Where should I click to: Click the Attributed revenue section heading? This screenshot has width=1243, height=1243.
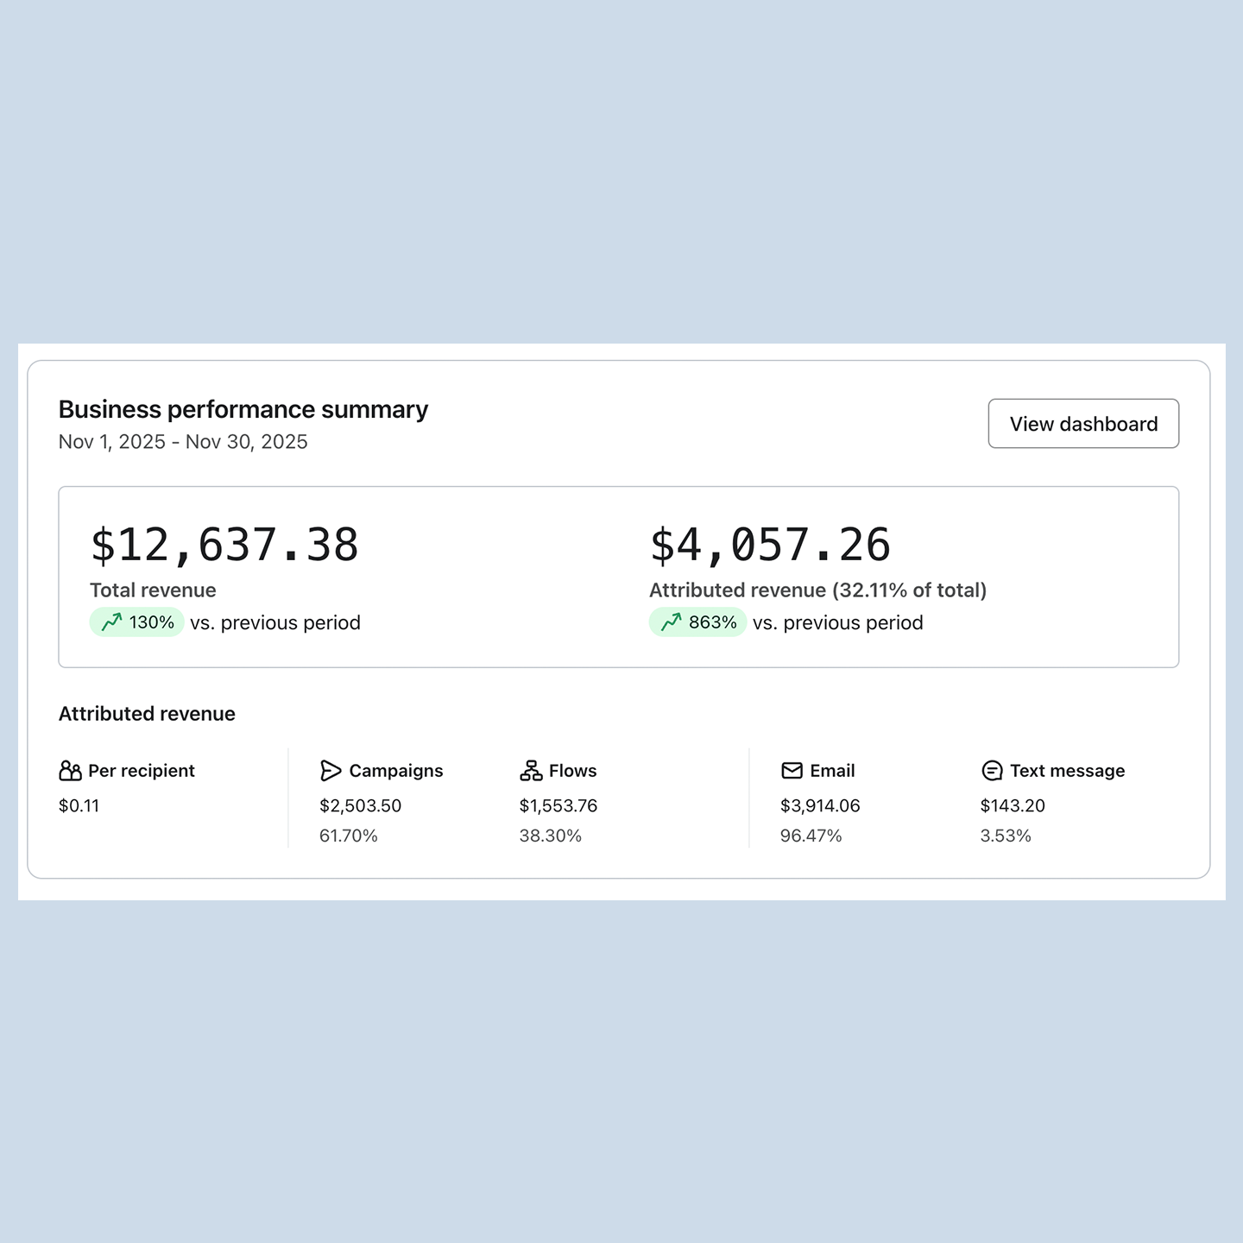click(147, 714)
